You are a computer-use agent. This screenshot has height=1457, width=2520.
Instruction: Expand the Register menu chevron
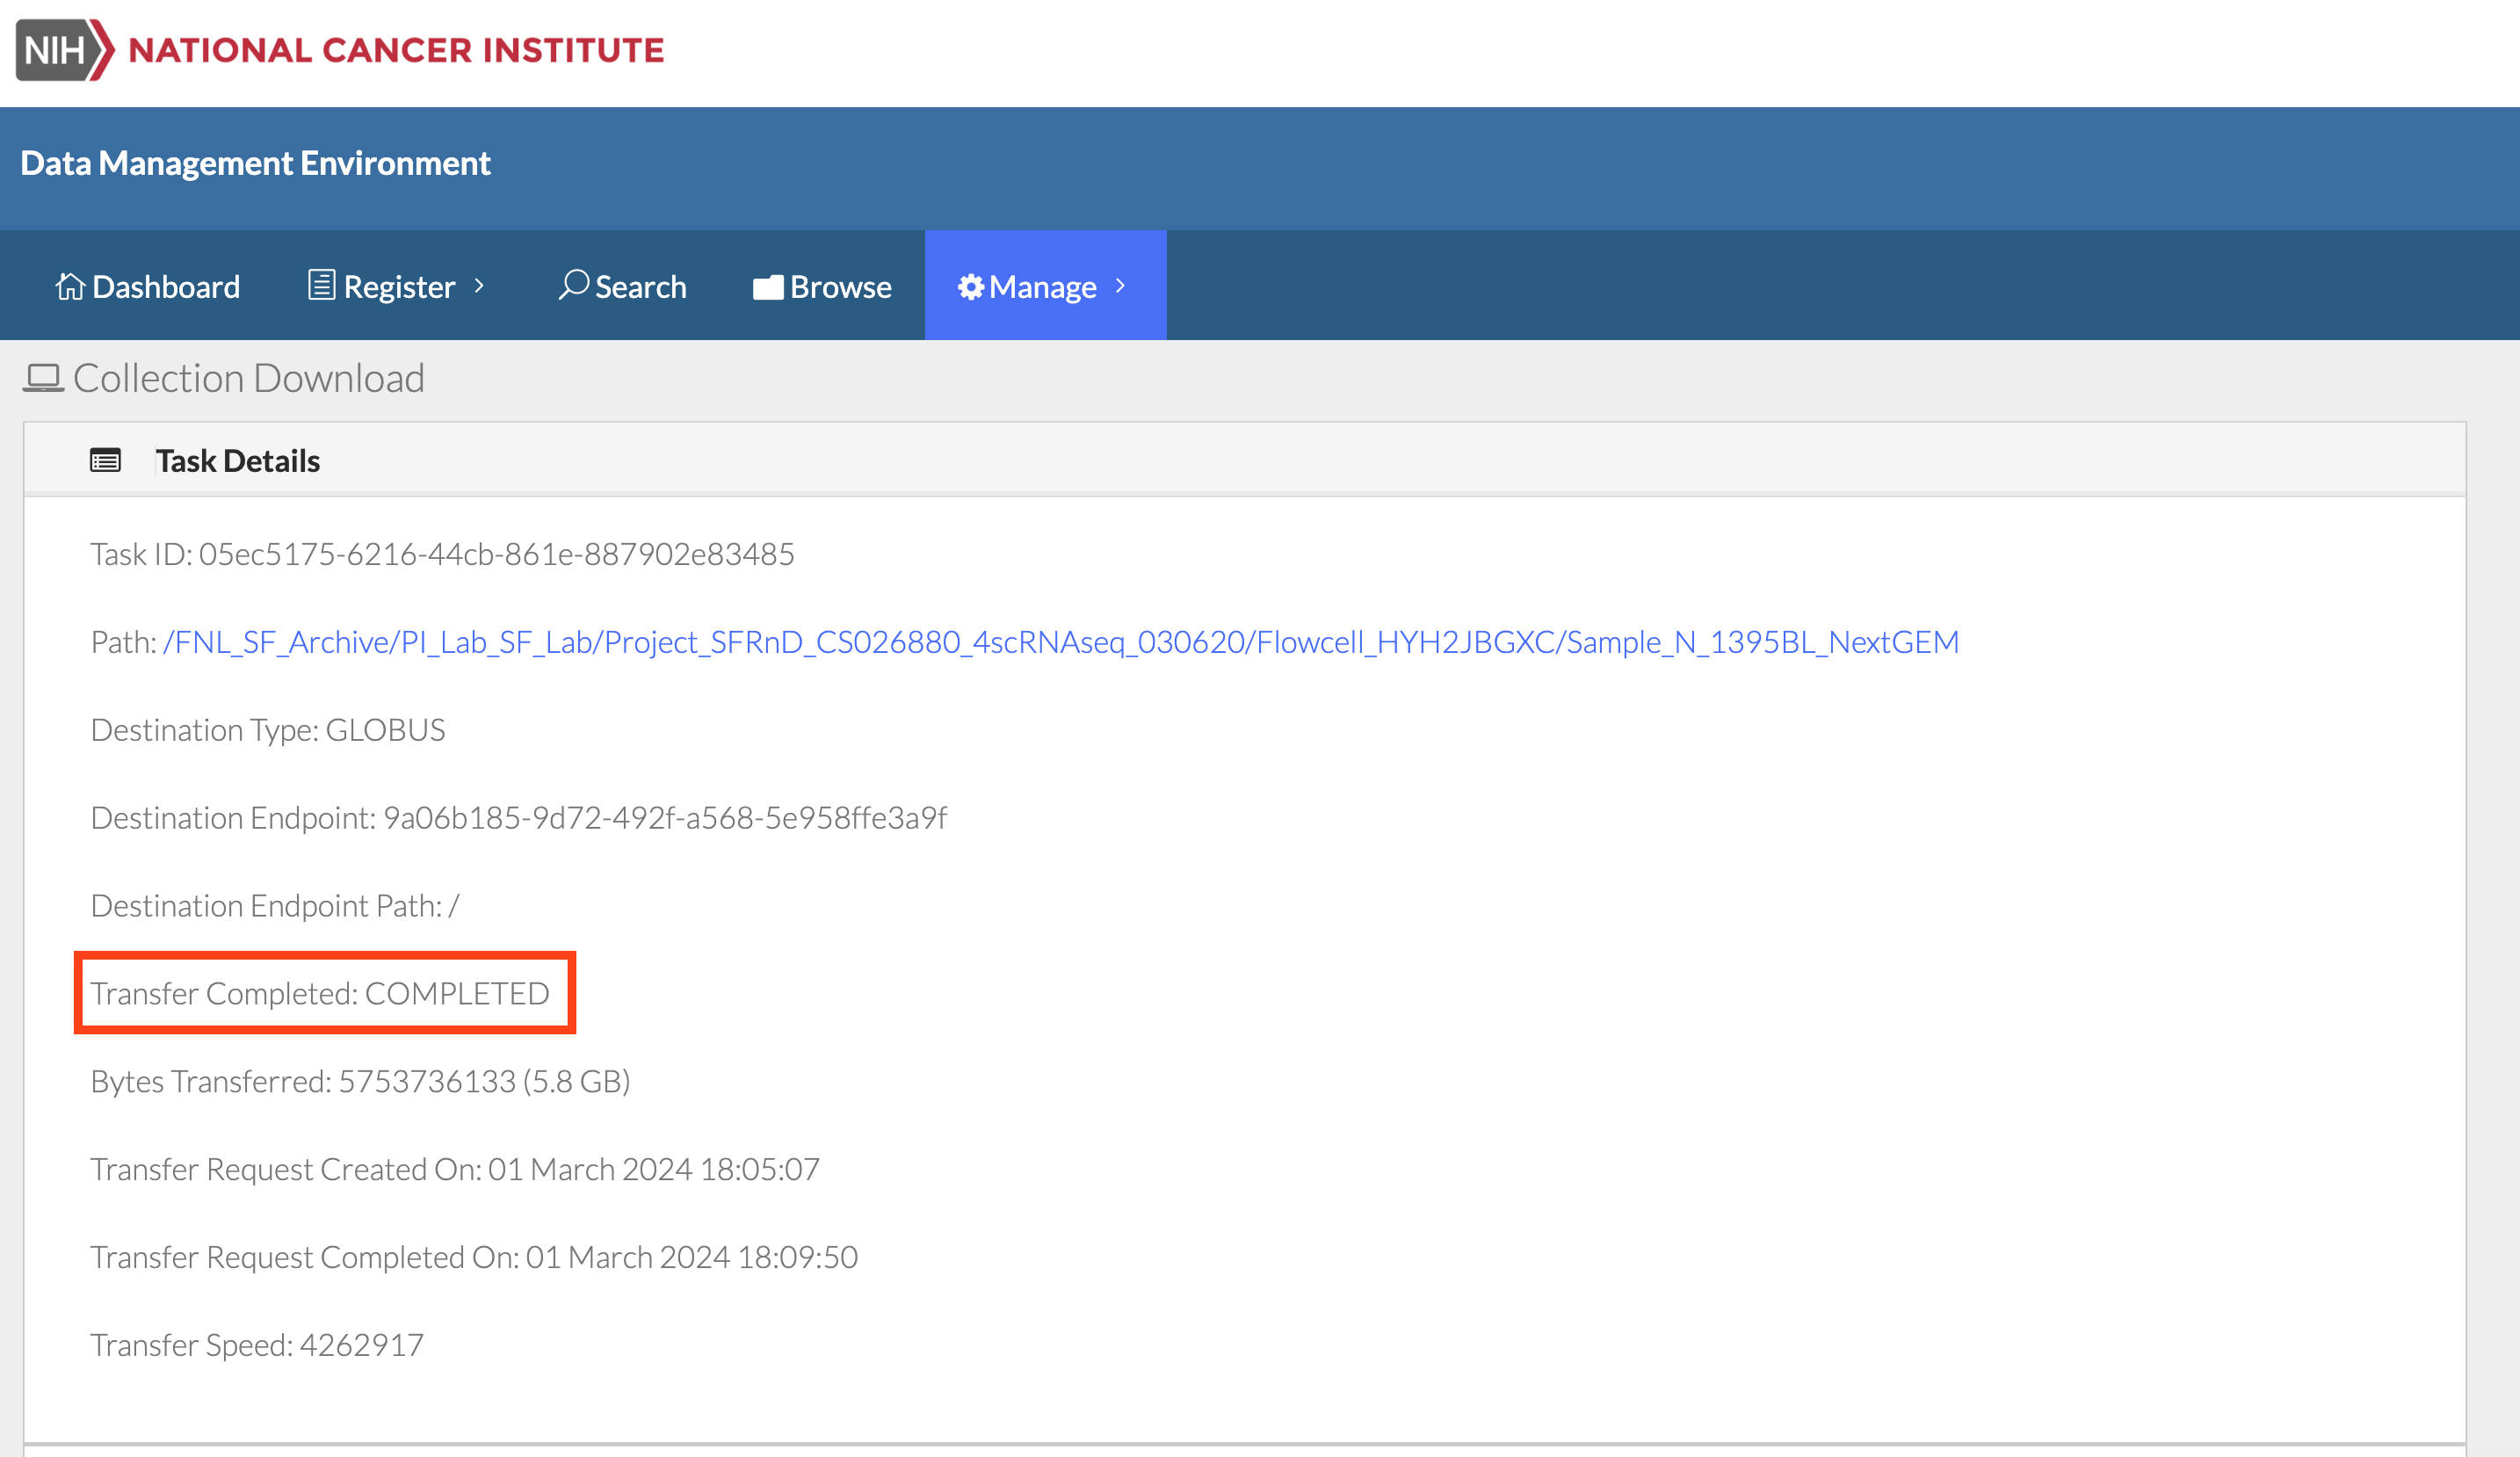pyautogui.click(x=479, y=286)
